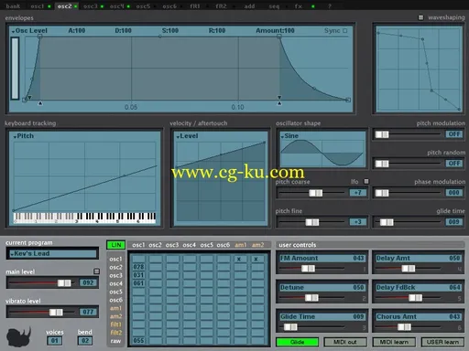
Task: Click the Delay Amt user control slider
Action: (409, 269)
